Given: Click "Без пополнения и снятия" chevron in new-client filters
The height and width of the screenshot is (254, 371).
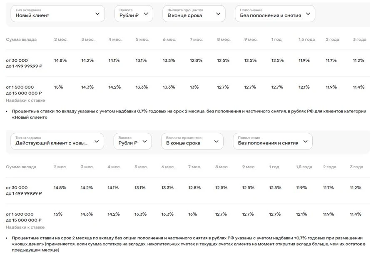Looking at the screenshot, I should point(308,14).
